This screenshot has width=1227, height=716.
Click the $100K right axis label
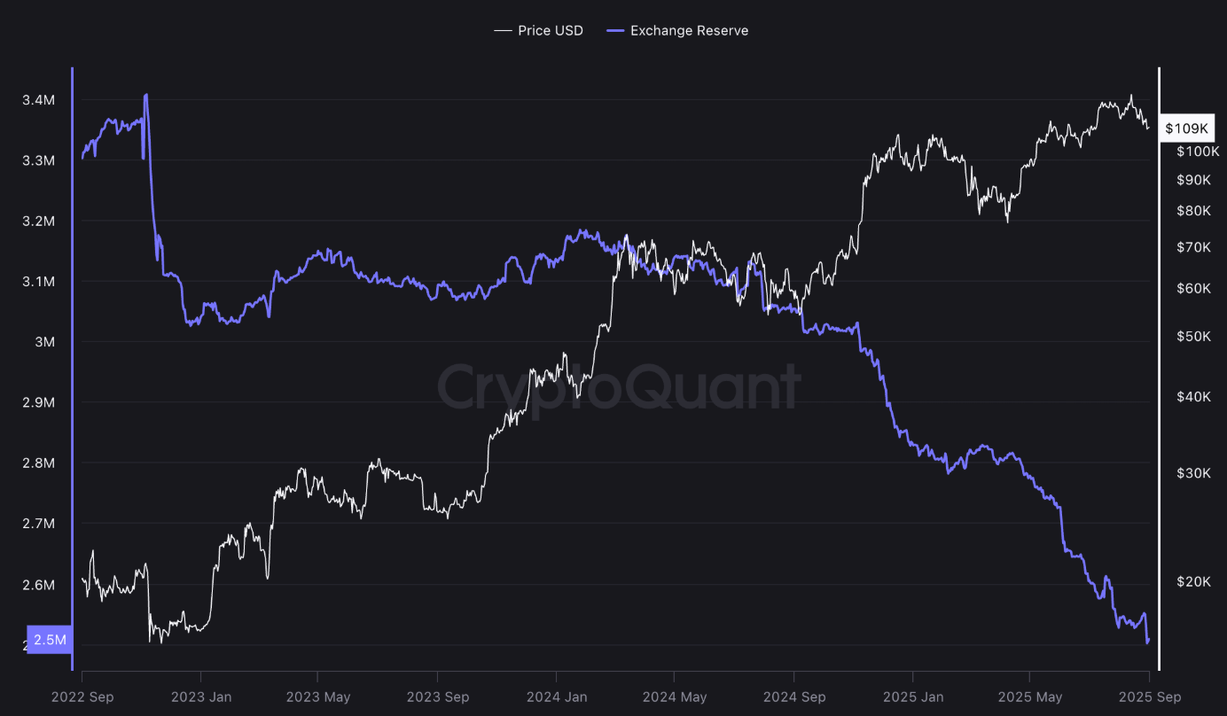click(x=1198, y=152)
